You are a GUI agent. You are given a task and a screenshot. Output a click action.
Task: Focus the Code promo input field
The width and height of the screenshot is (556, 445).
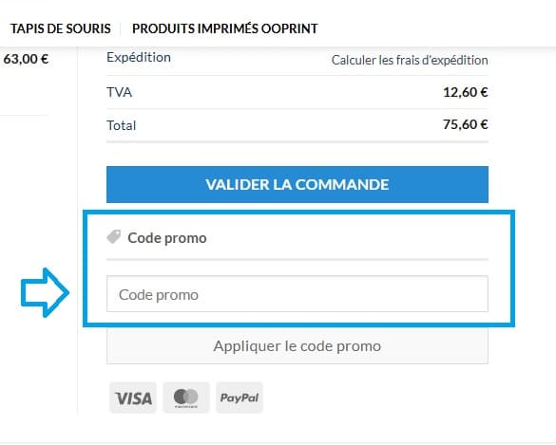(297, 294)
